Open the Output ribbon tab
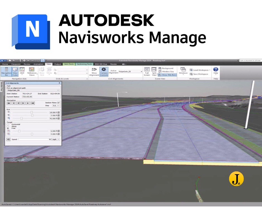Viewport: 262px width, 220px height. (57, 64)
